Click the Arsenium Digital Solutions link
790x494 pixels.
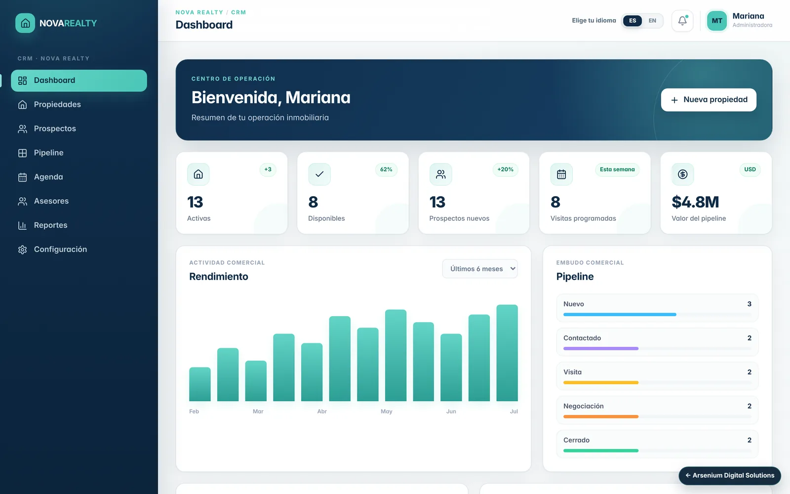730,476
